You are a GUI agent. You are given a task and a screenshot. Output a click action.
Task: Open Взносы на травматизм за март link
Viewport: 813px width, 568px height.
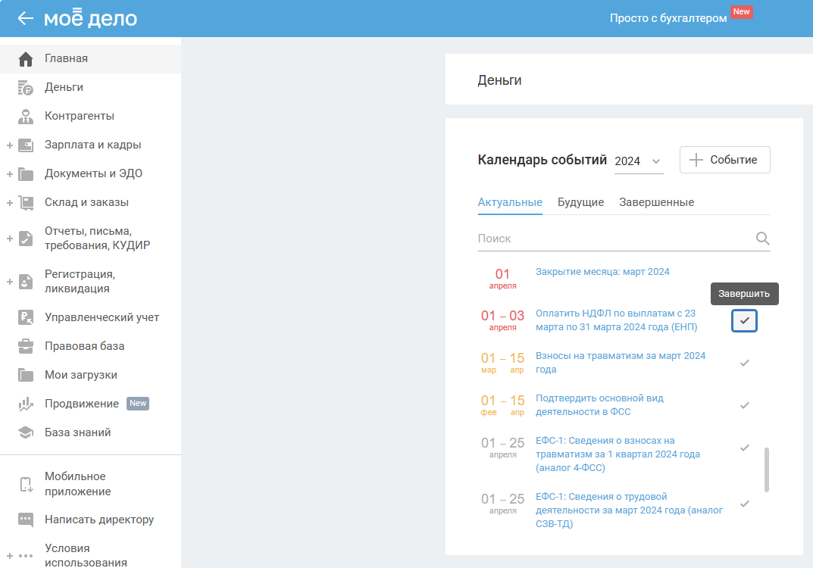tap(620, 362)
